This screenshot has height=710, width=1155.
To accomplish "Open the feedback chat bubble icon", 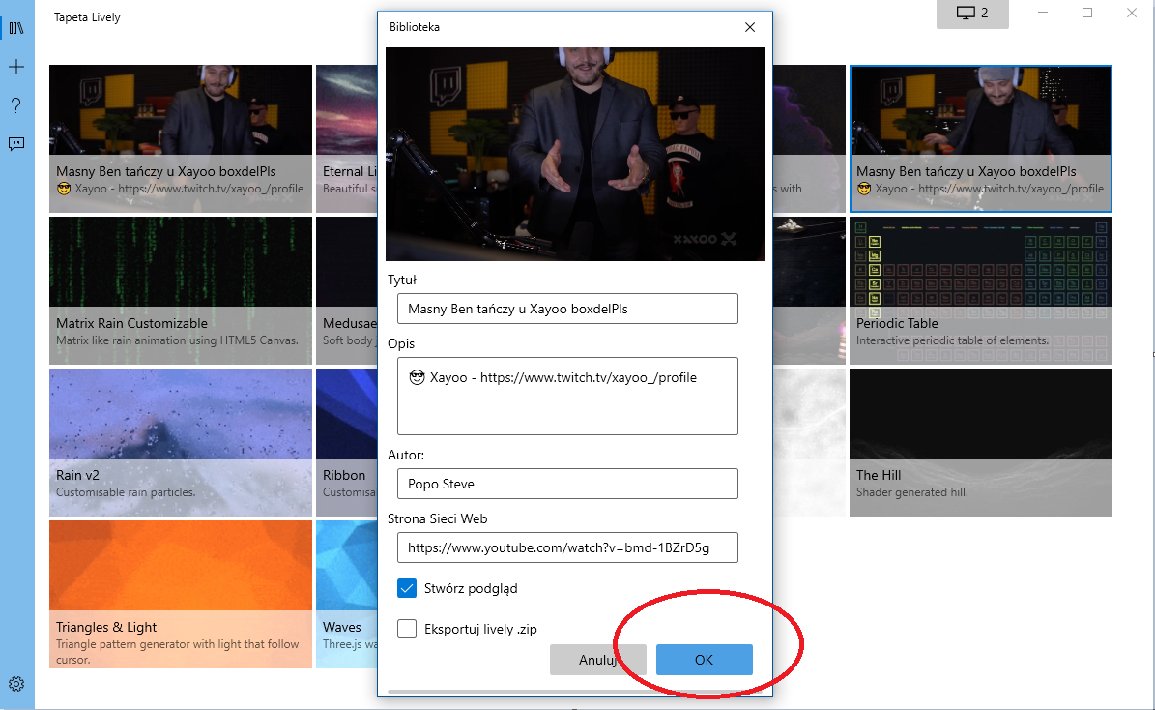I will [16, 144].
